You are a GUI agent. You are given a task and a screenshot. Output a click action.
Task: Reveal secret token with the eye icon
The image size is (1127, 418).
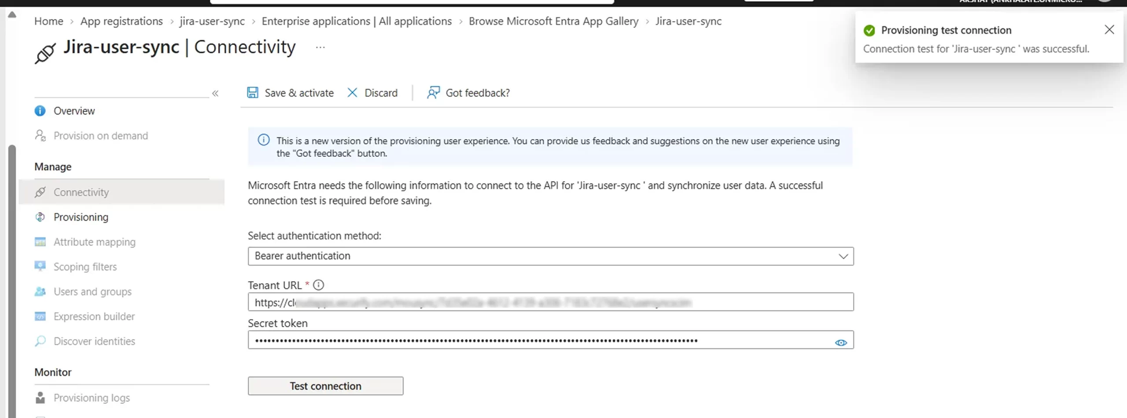[841, 343]
